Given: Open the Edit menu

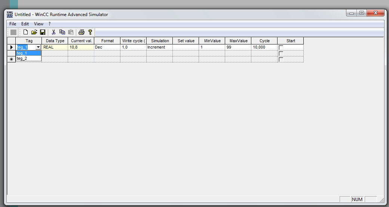Looking at the screenshot, I should (x=25, y=24).
